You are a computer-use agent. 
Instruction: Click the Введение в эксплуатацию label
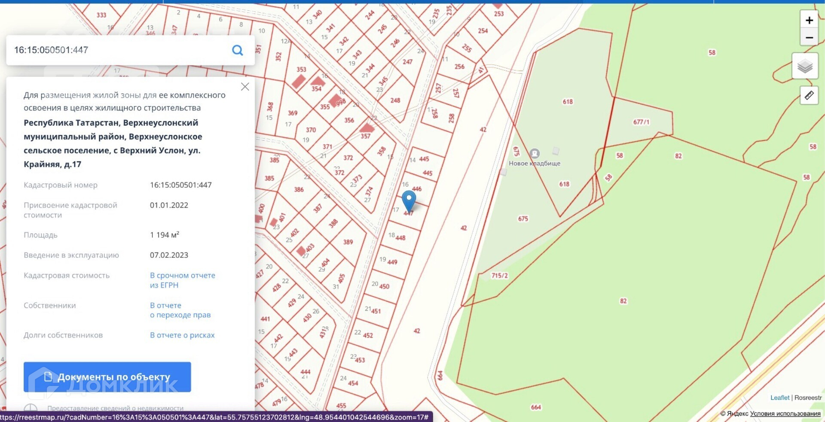[x=71, y=255]
